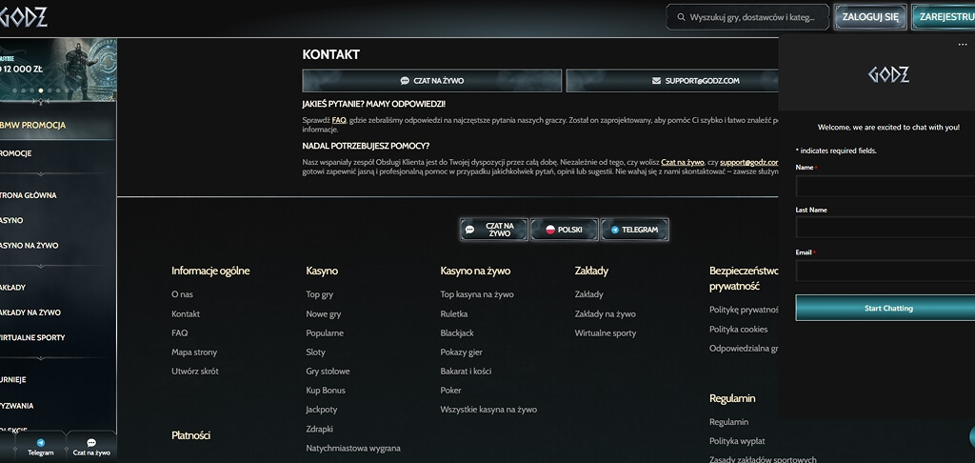Open O nas footer link
The height and width of the screenshot is (463, 975).
(182, 294)
